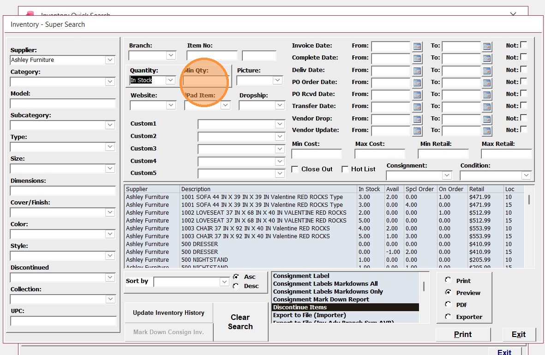Viewport: 545px width, 355px height.
Task: Expand the Sort by dropdown
Action: click(225, 282)
